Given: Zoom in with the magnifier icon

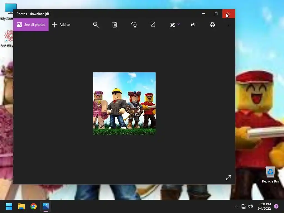Looking at the screenshot, I should click(x=96, y=25).
